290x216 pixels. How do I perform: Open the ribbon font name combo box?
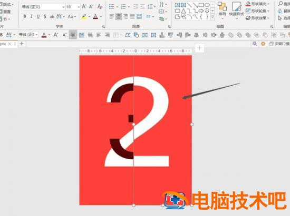coord(43,7)
